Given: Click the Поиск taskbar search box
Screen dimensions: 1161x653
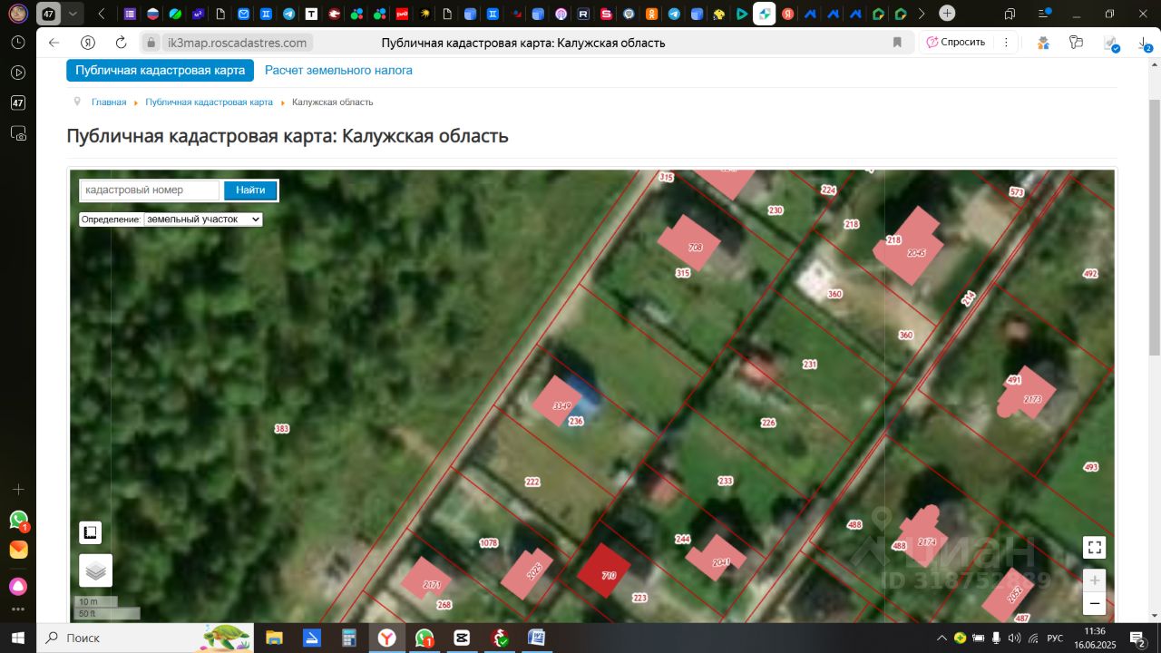Looking at the screenshot, I should (145, 638).
